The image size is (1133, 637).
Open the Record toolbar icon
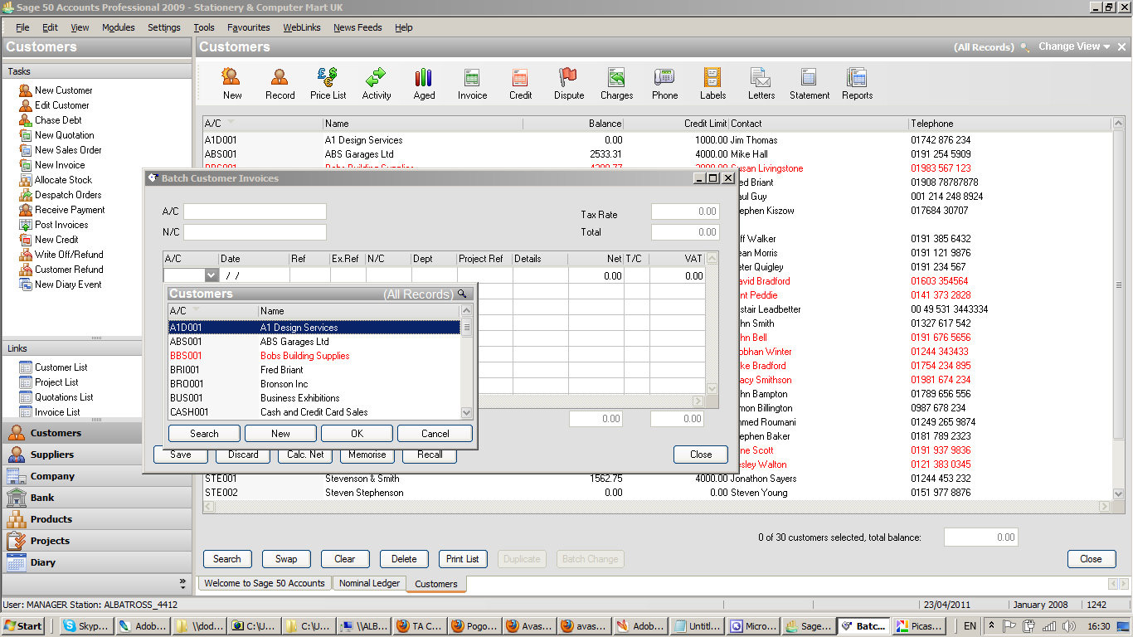pyautogui.click(x=280, y=84)
